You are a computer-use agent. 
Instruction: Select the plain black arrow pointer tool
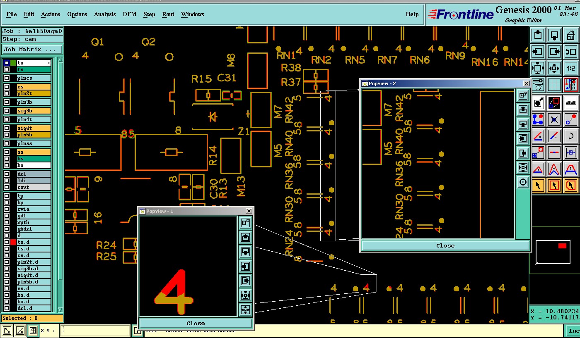(538, 186)
